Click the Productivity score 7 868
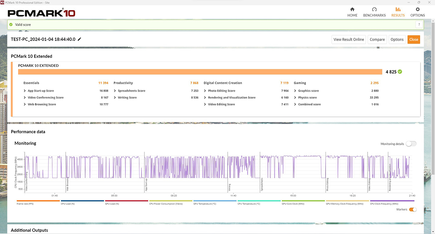The height and width of the screenshot is (234, 435). [194, 83]
